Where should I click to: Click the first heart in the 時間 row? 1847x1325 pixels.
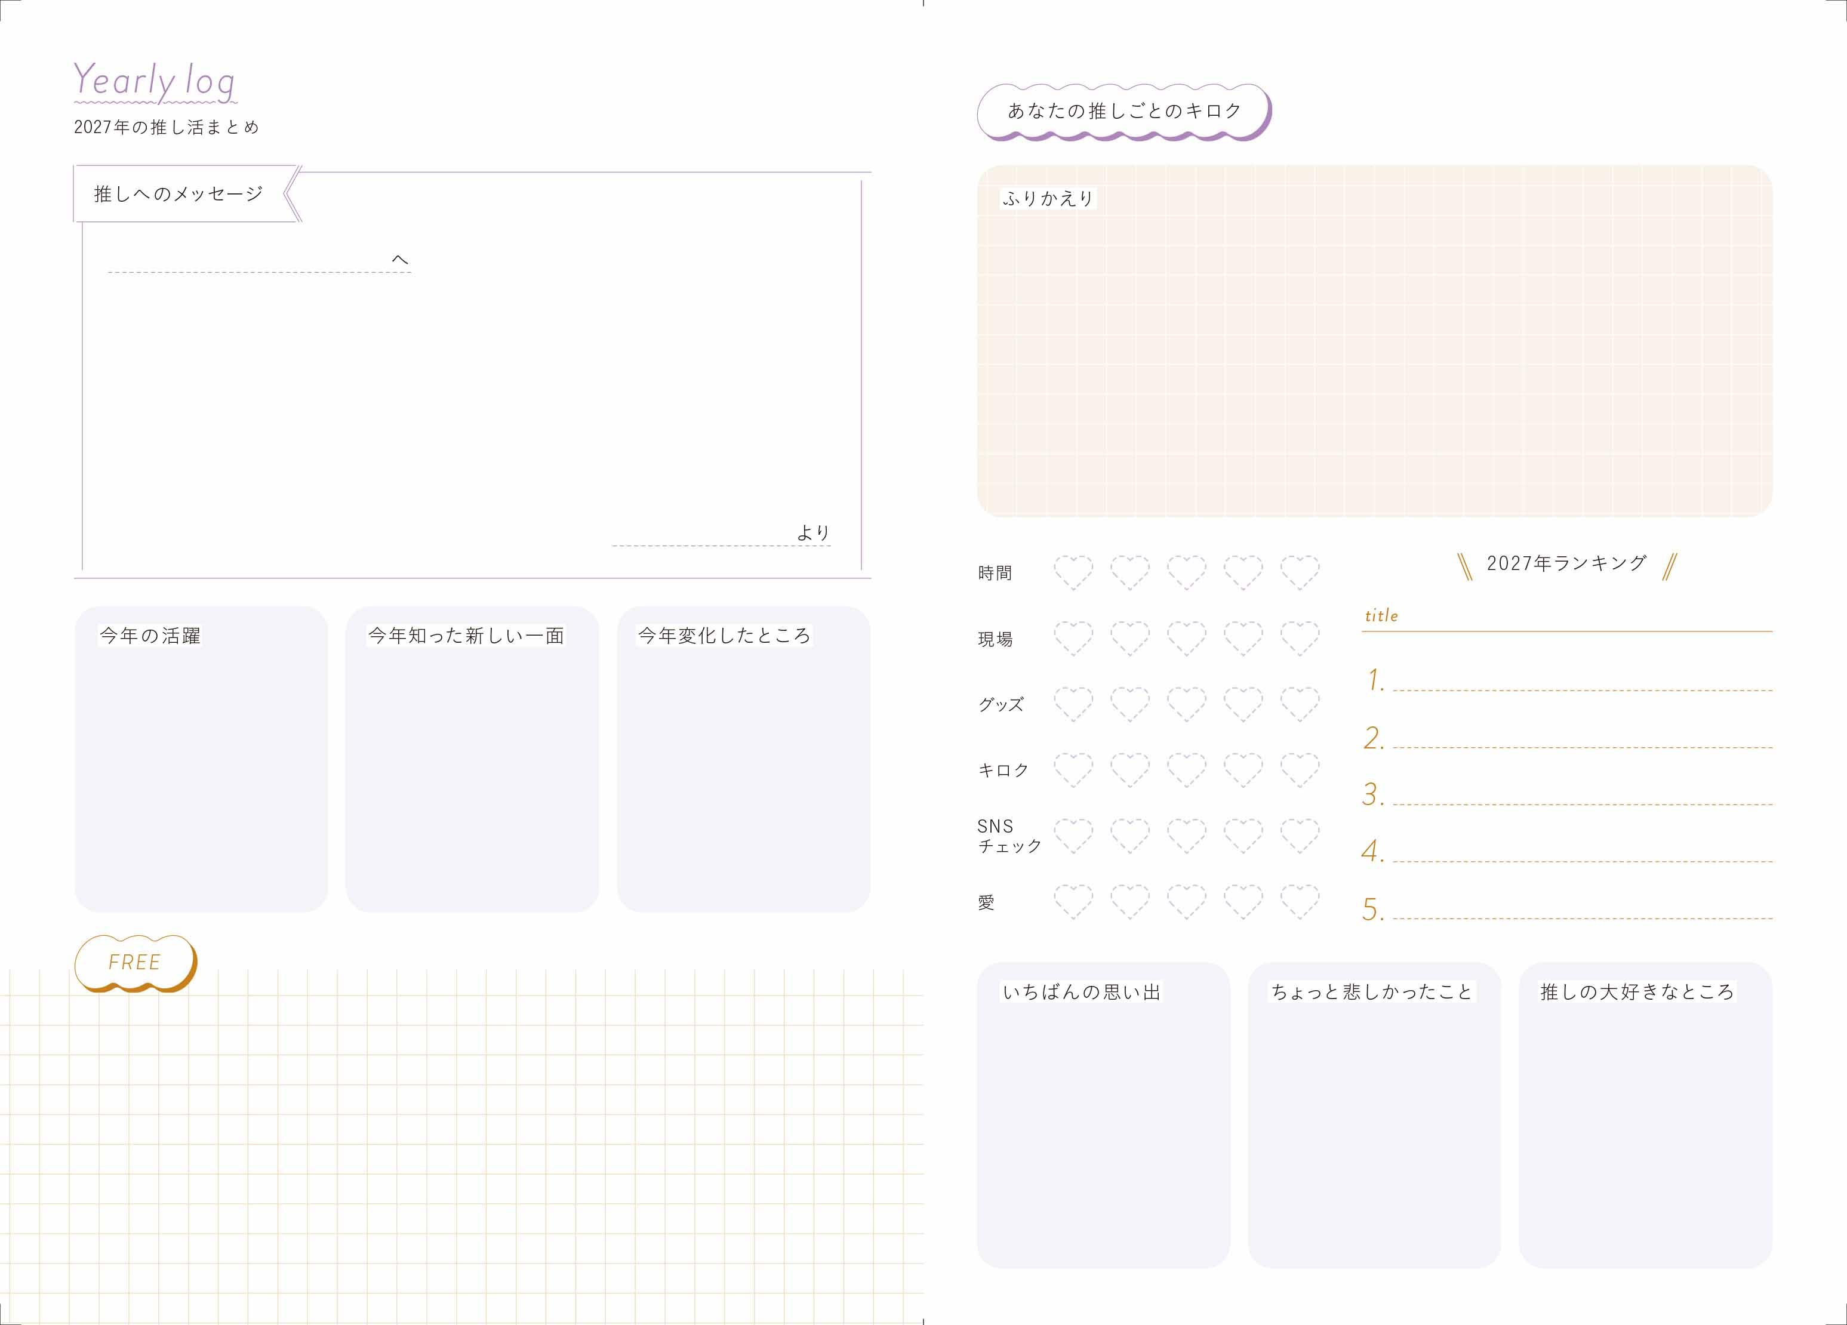pos(1073,572)
